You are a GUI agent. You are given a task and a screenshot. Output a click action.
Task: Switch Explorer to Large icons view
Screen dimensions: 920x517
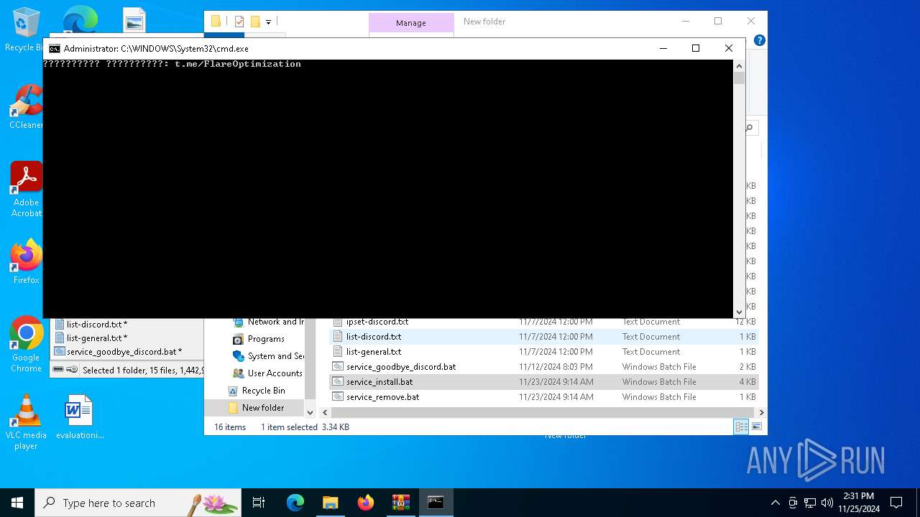pyautogui.click(x=756, y=427)
